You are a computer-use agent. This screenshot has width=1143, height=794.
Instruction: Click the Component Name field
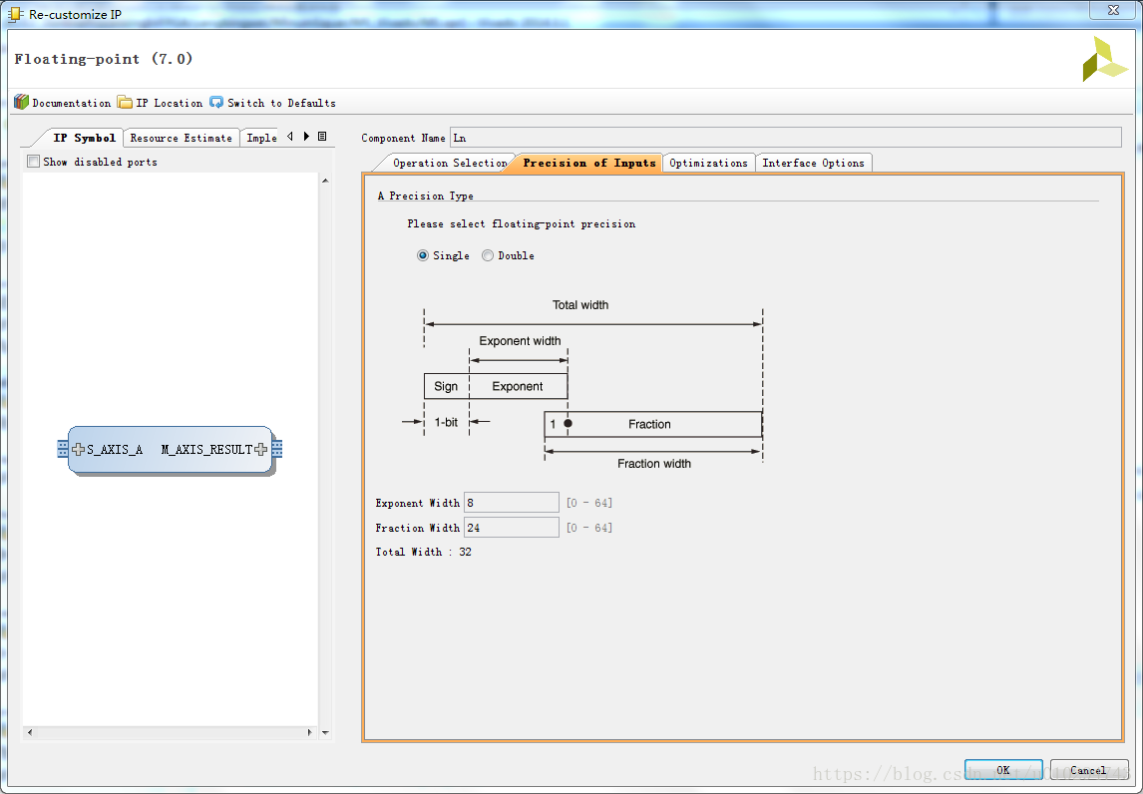785,138
